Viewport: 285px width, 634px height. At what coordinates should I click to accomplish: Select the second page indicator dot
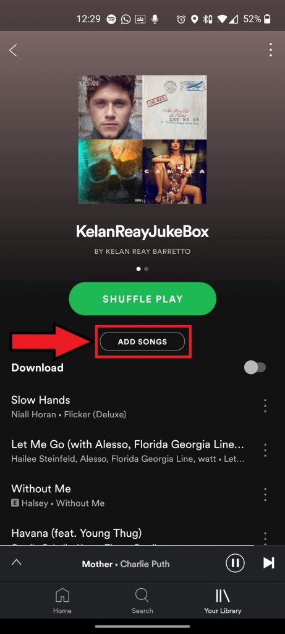pos(146,269)
